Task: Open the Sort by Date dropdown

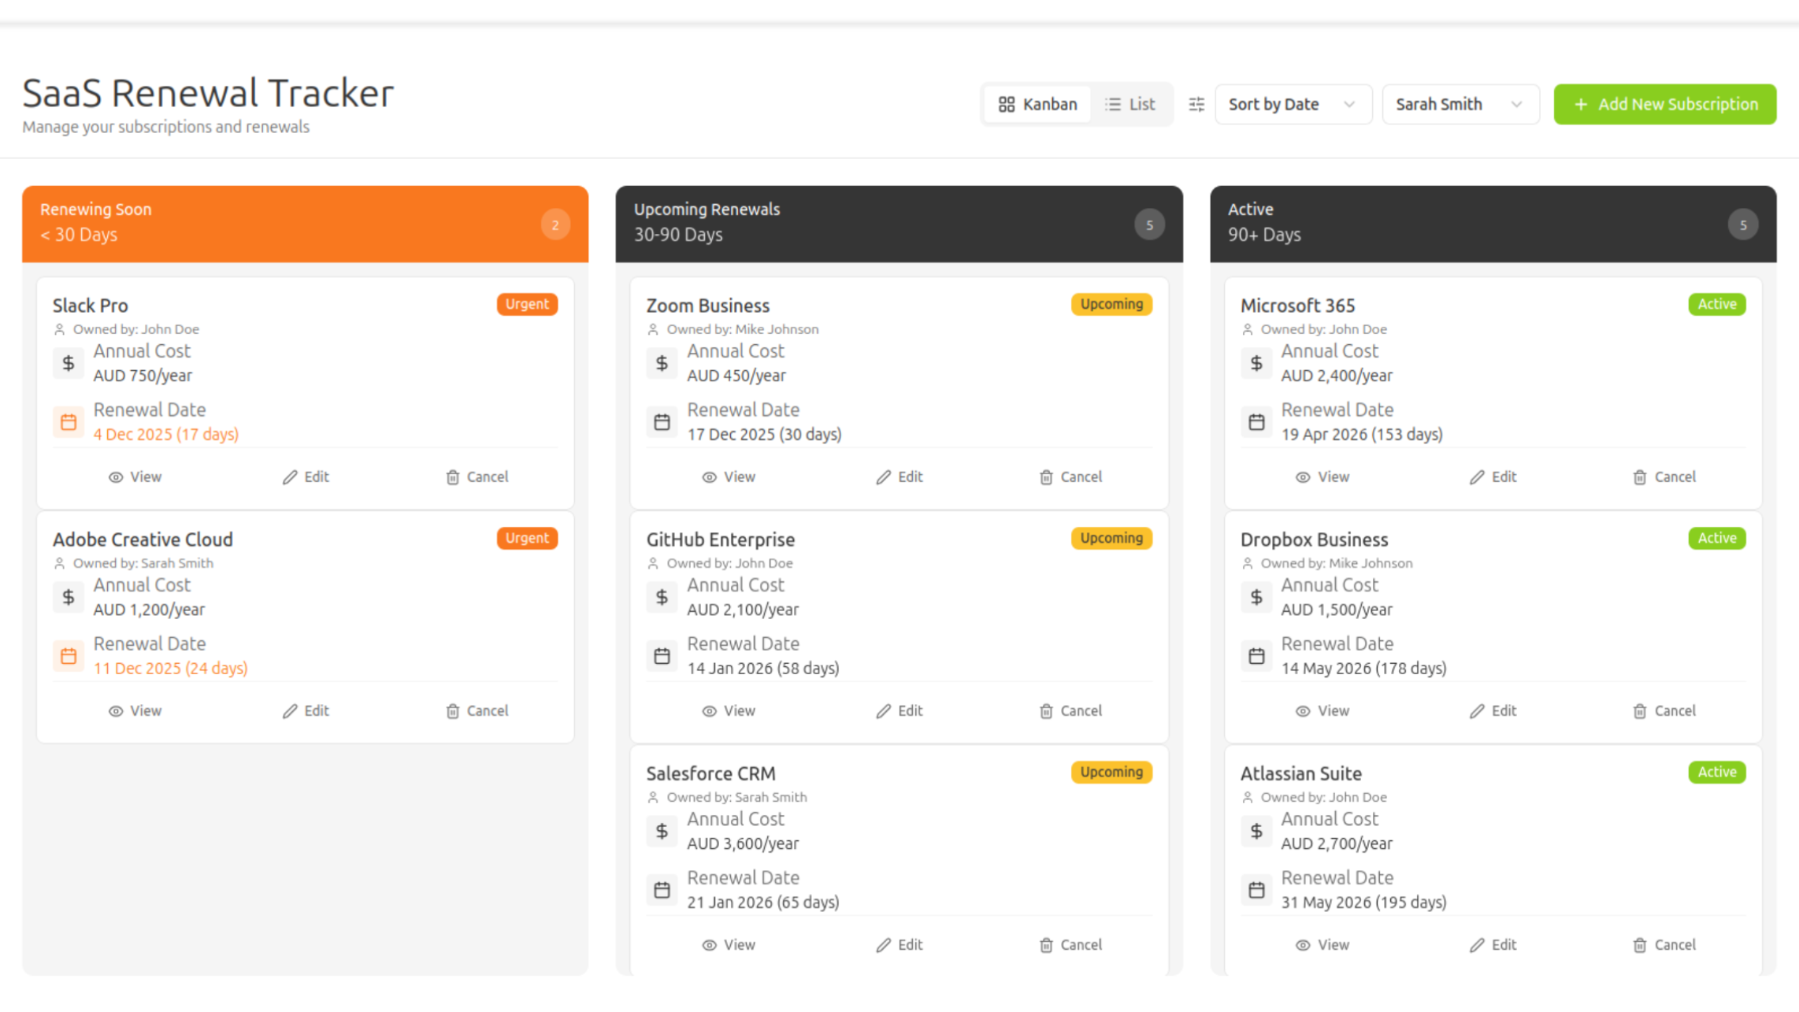Action: [x=1292, y=104]
